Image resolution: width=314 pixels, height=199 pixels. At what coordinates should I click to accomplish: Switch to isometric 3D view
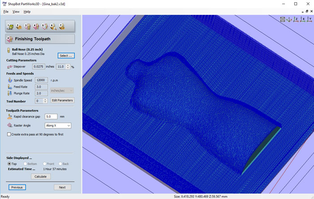(289, 19)
